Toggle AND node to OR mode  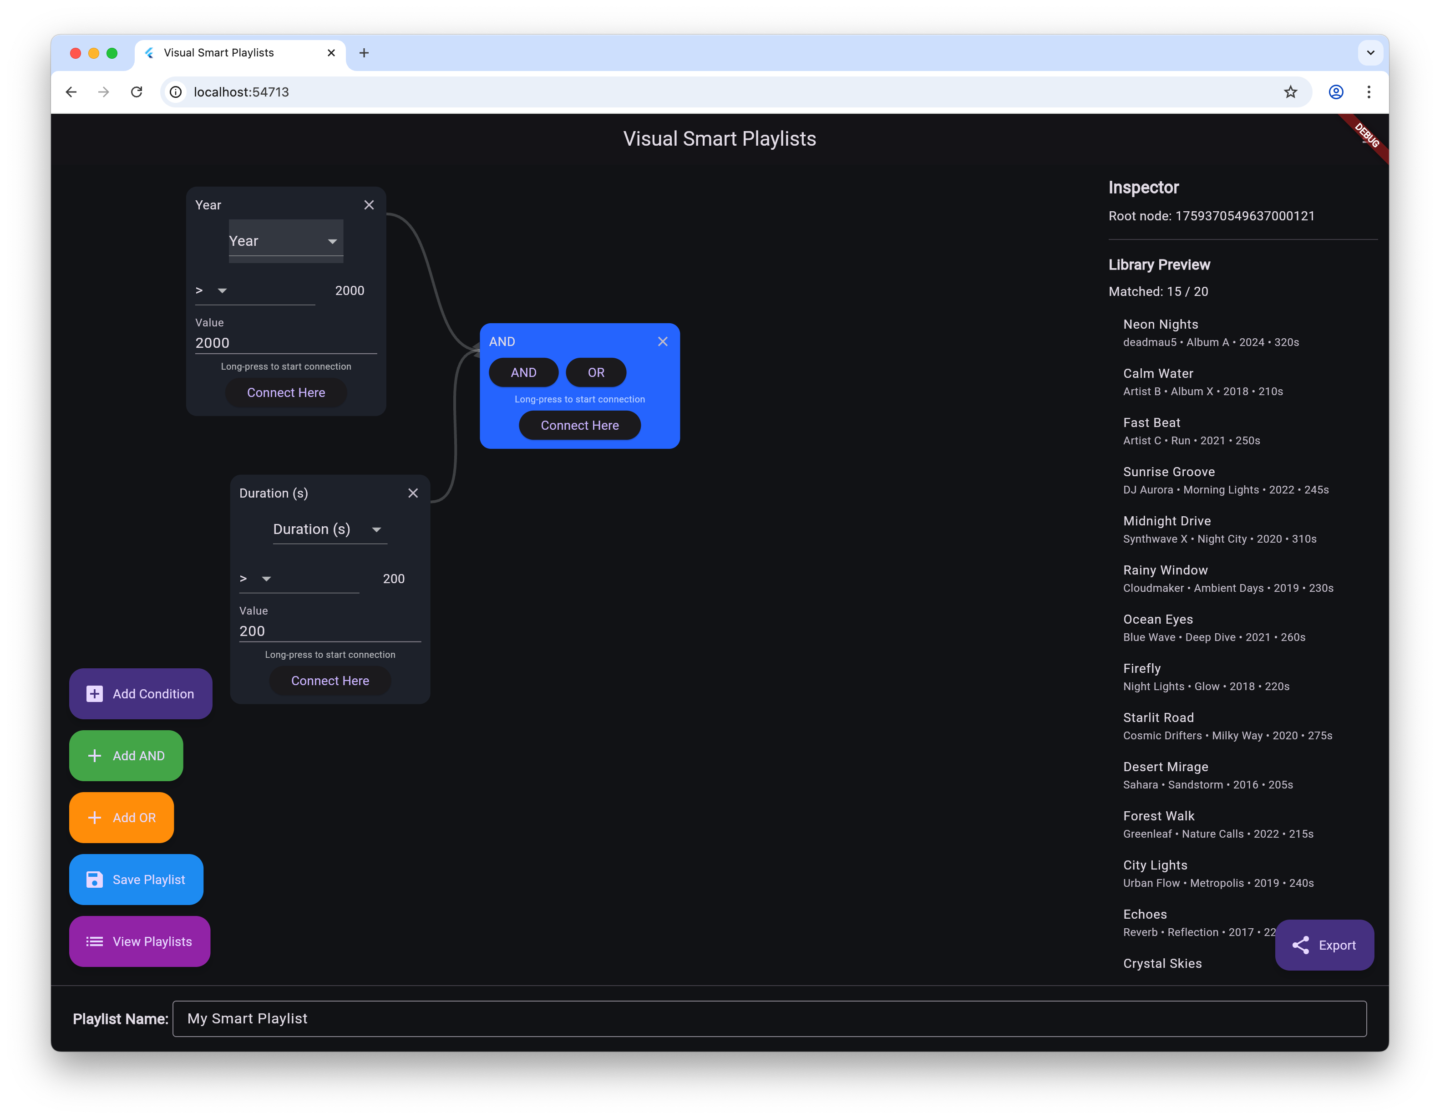pos(595,372)
